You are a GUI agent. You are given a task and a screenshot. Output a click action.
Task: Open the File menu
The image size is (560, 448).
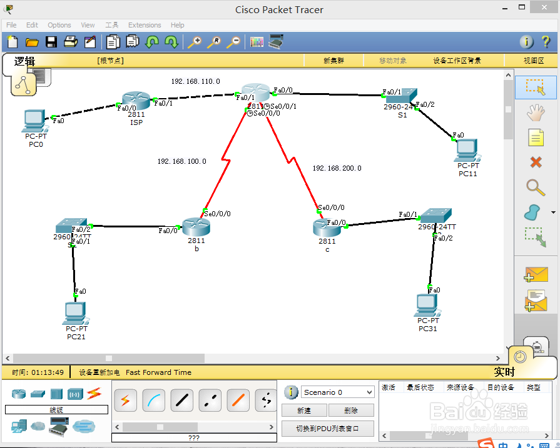(x=11, y=25)
